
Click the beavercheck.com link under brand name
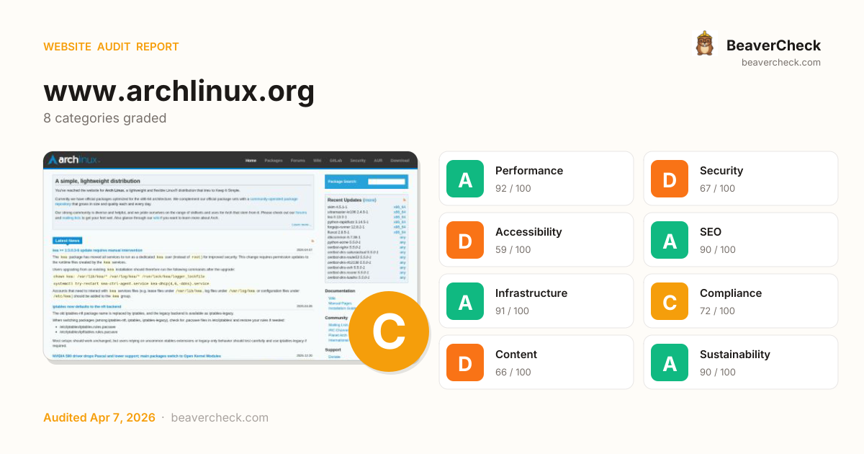[780, 63]
